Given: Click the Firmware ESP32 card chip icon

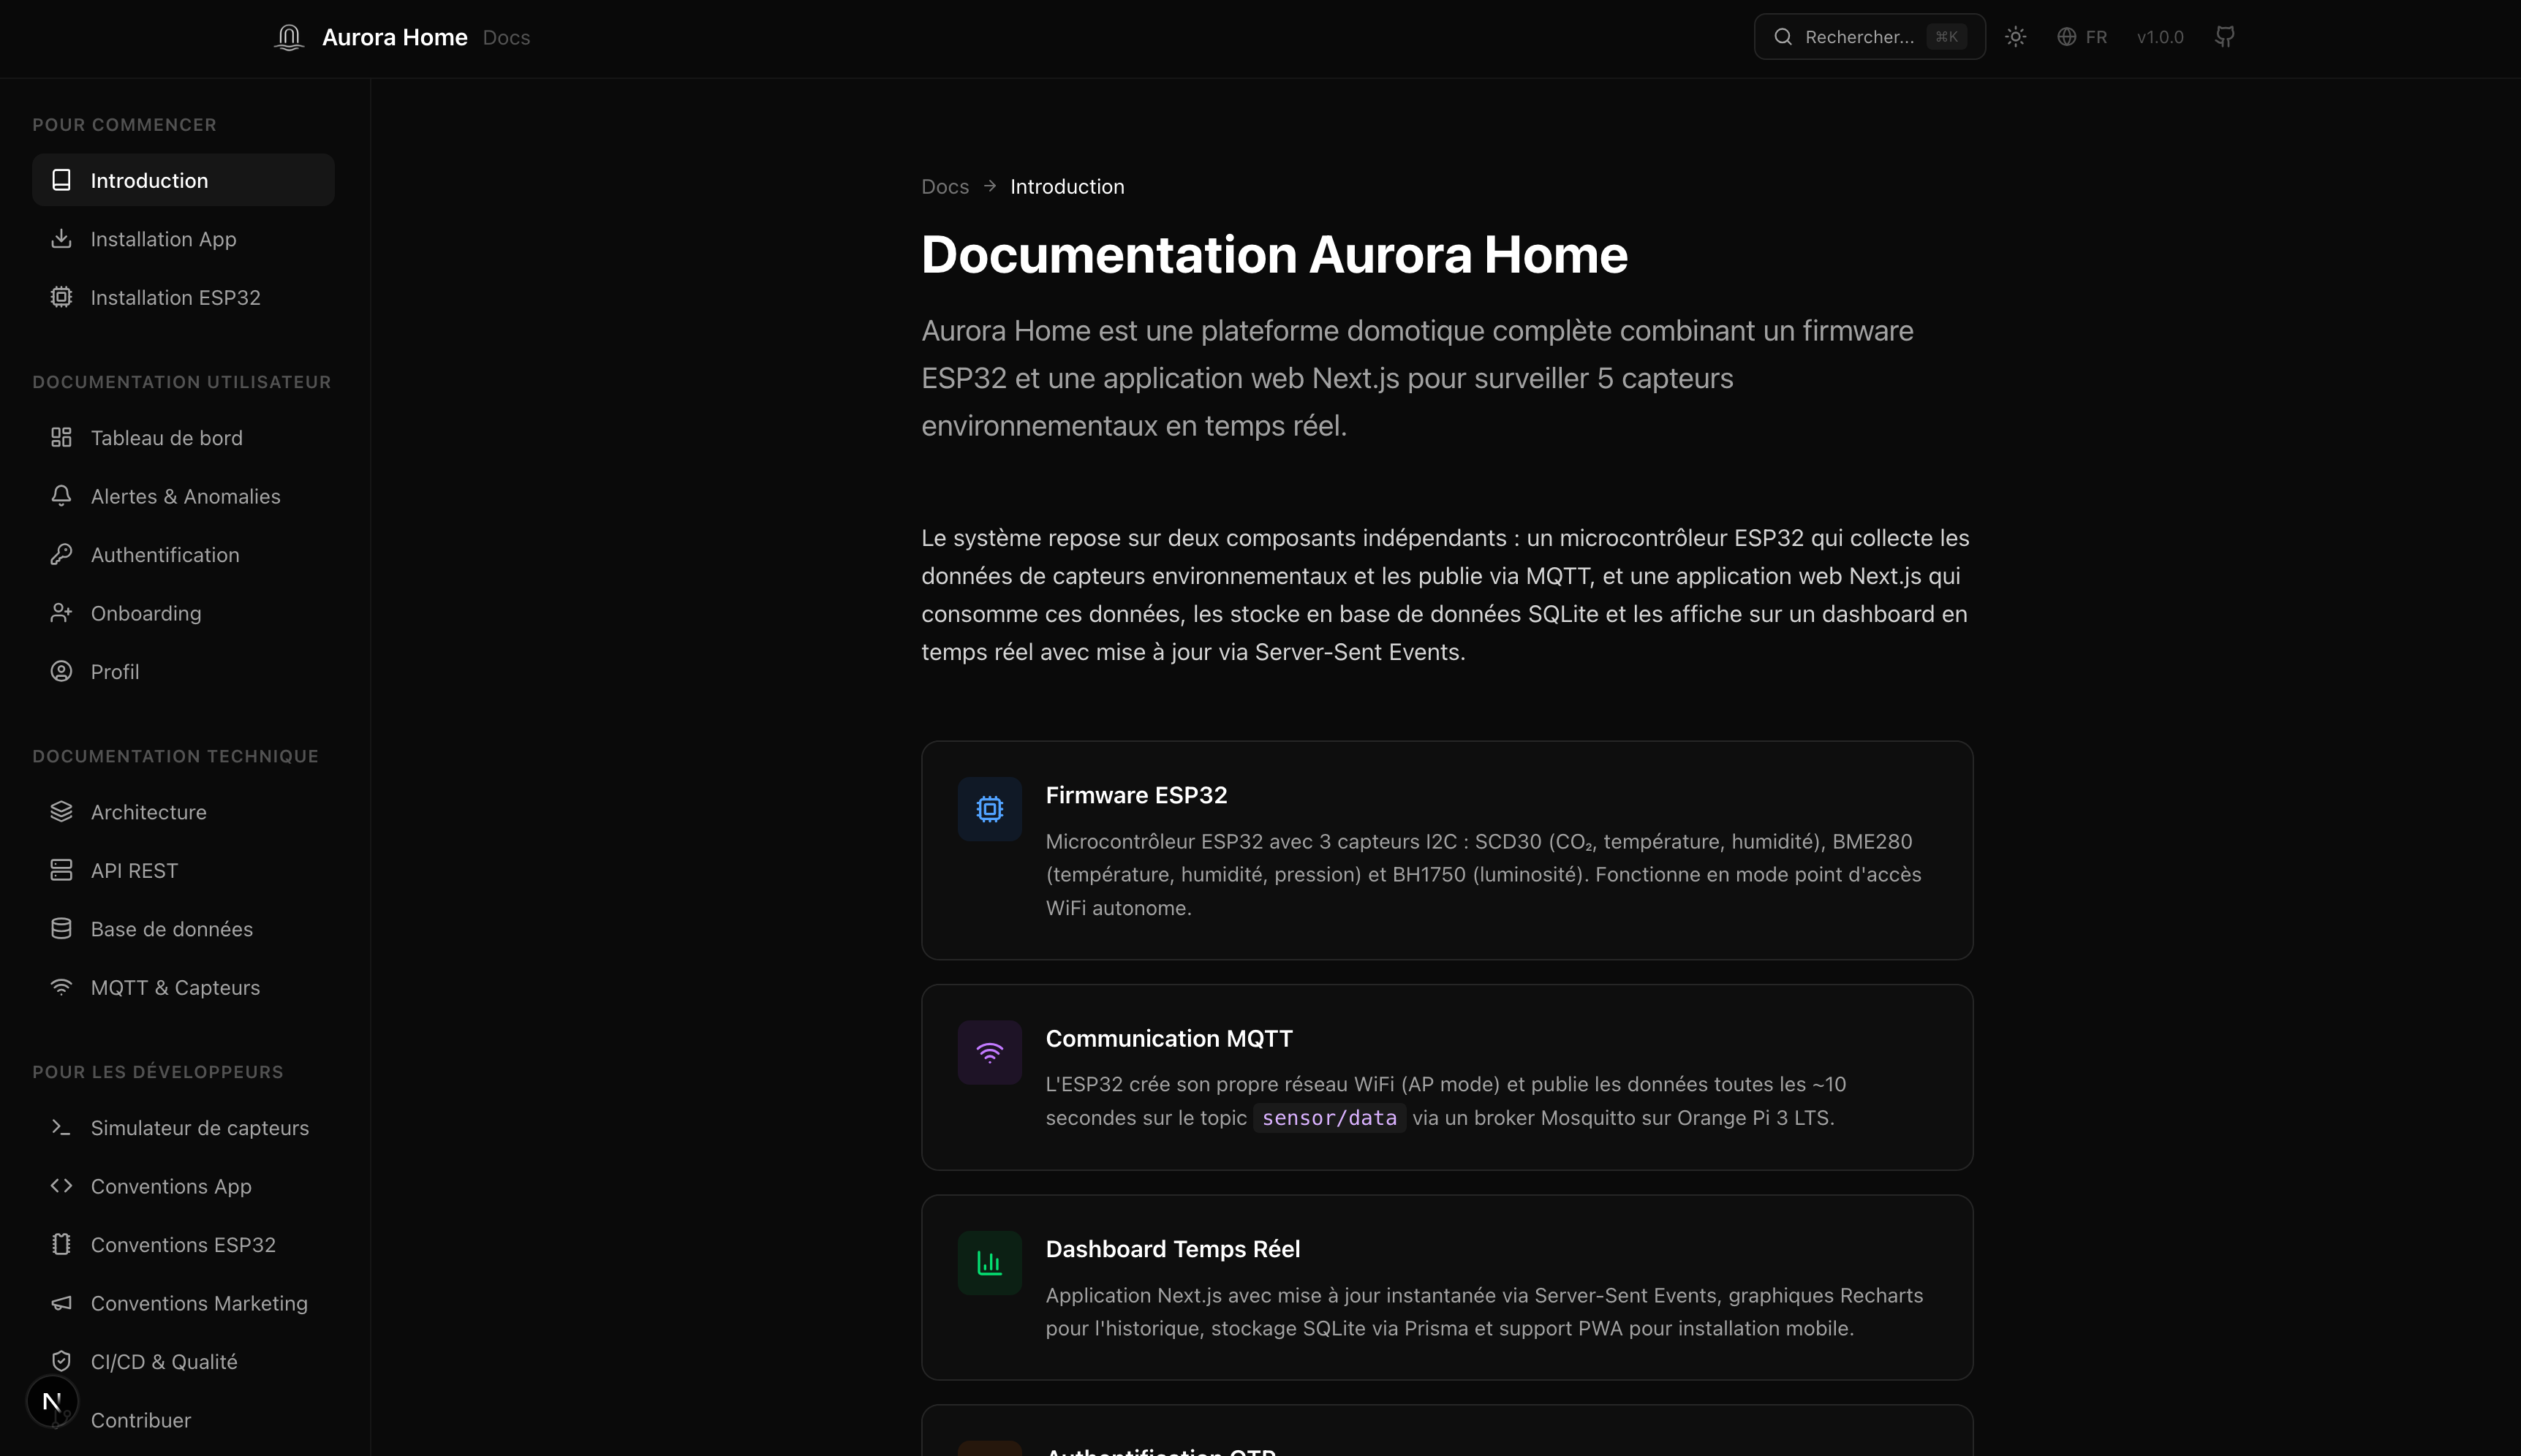Looking at the screenshot, I should point(989,809).
